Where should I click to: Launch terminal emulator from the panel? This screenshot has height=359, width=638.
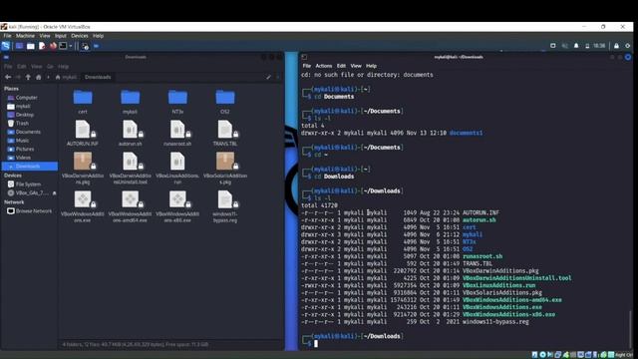tap(63, 46)
